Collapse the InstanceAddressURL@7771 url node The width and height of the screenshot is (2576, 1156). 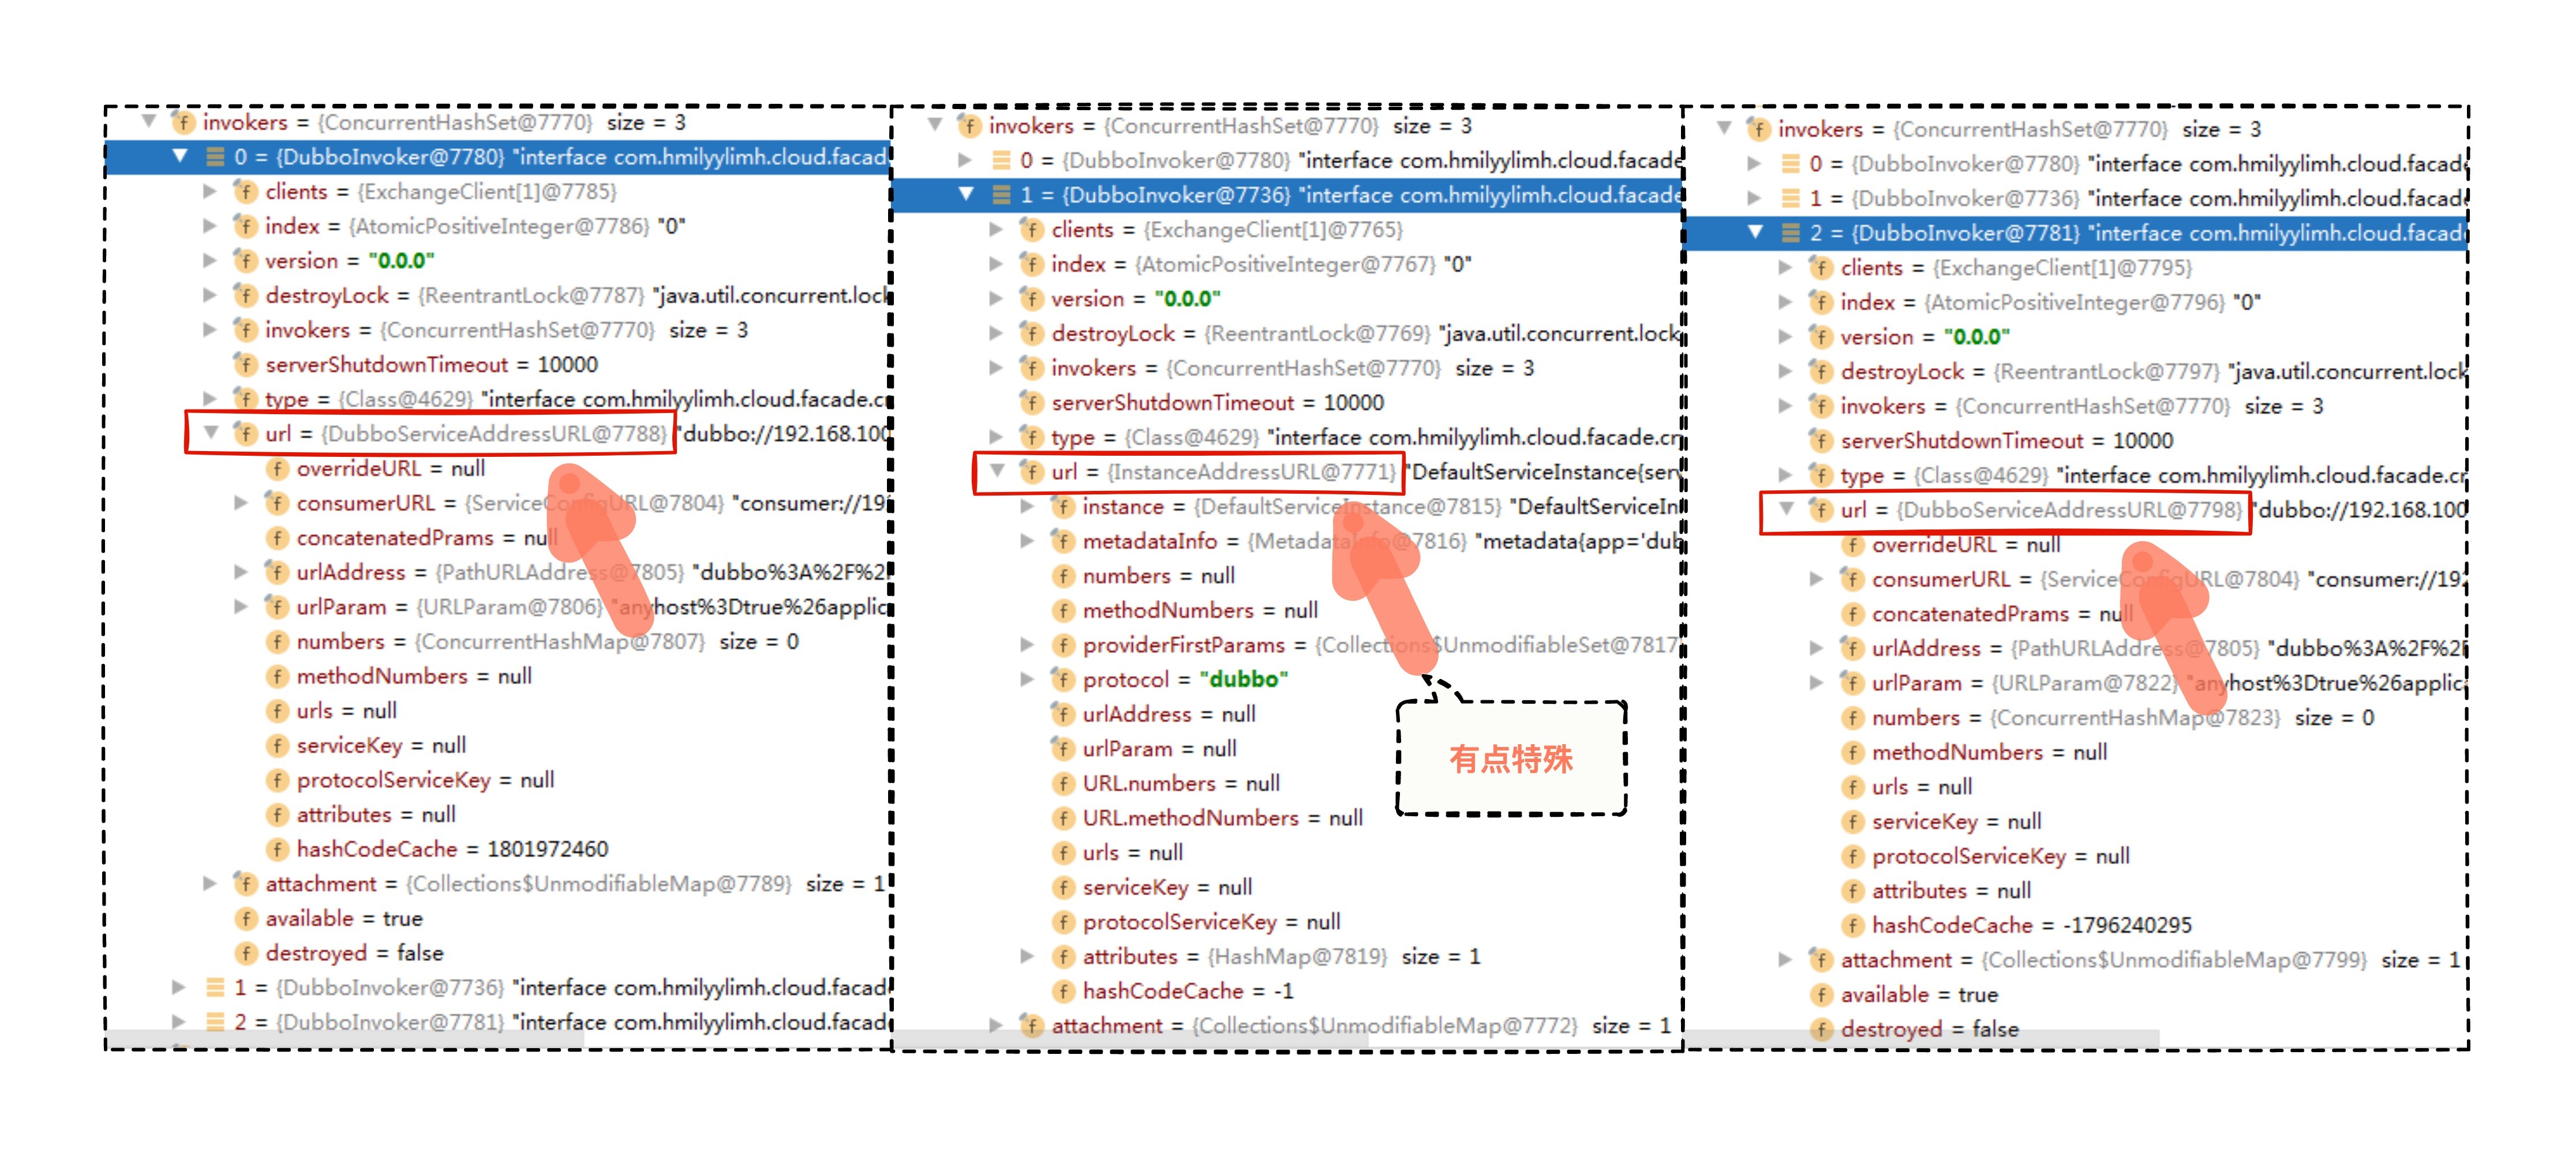997,471
